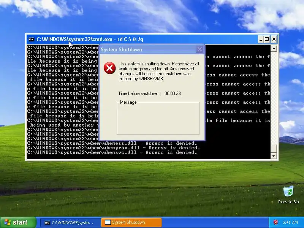Click the shutdown countdown 00:00:33
Viewport: 304px width, 228px height.
point(173,93)
